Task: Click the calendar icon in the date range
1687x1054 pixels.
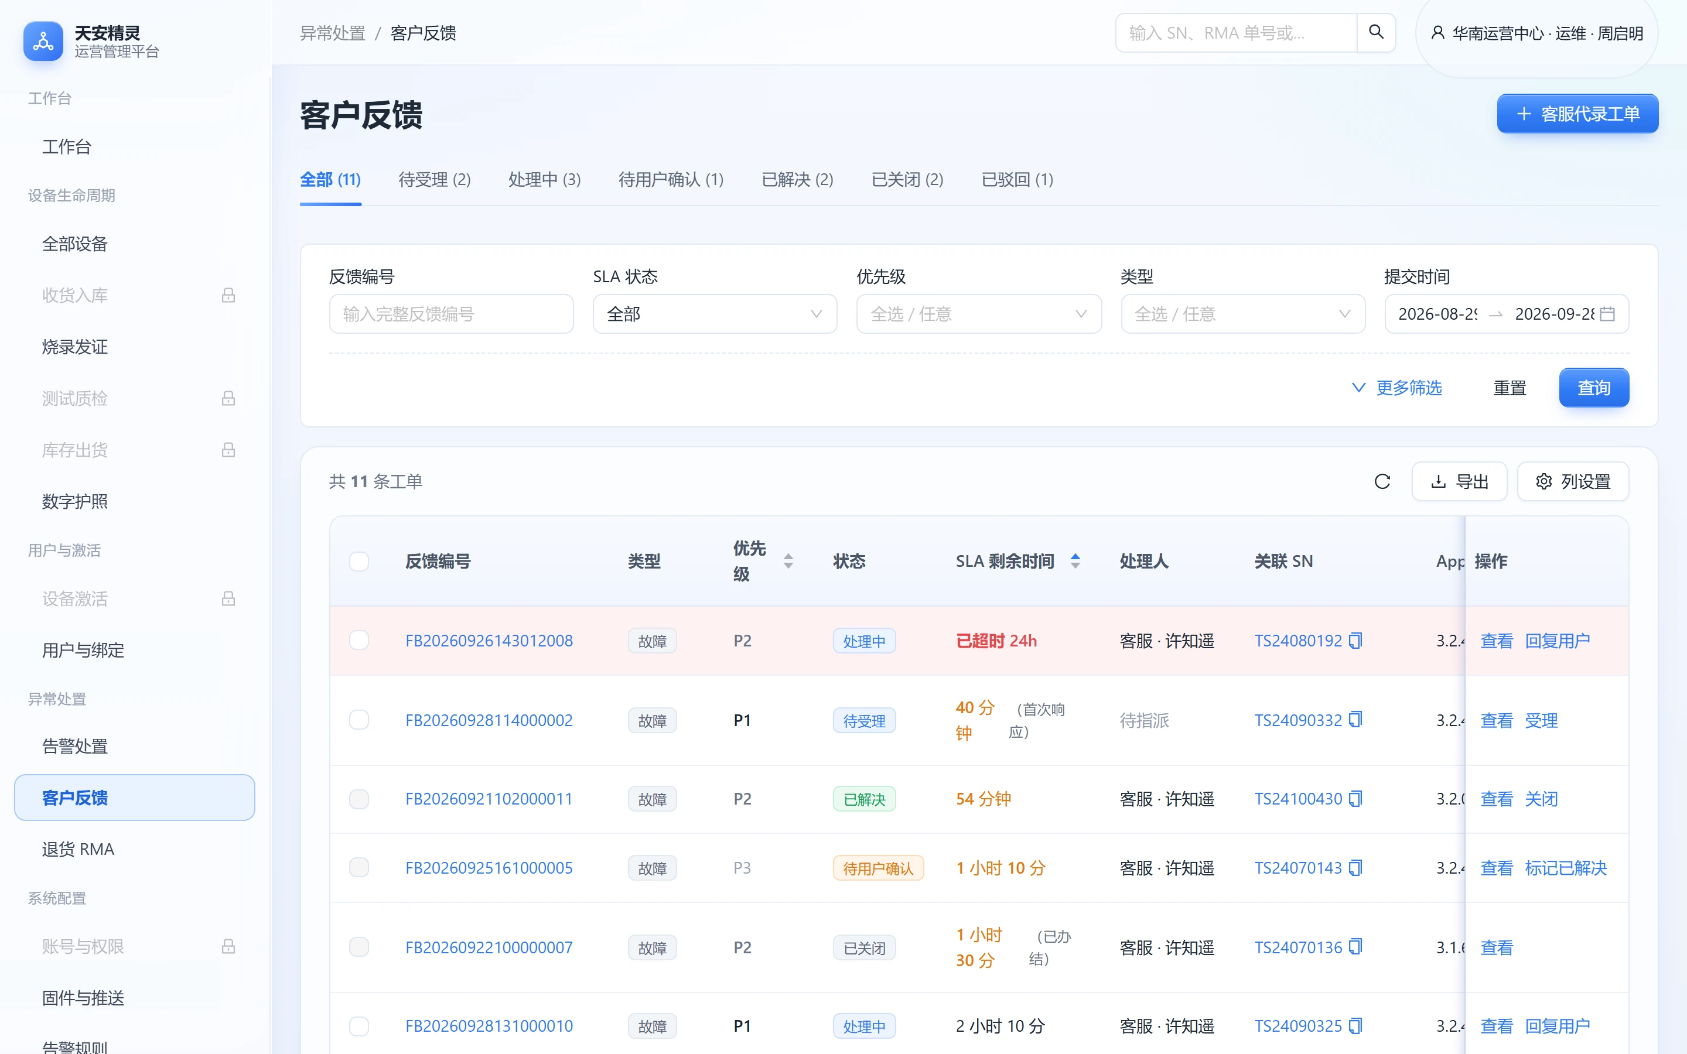Action: [x=1607, y=314]
